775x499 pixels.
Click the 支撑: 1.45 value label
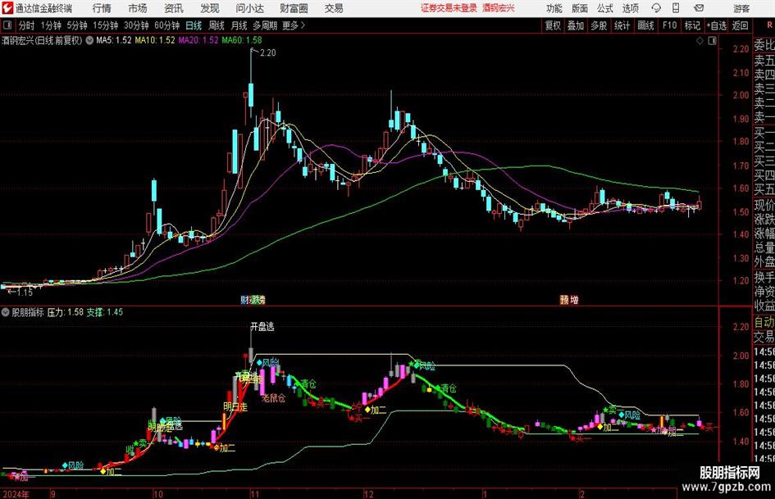(105, 312)
